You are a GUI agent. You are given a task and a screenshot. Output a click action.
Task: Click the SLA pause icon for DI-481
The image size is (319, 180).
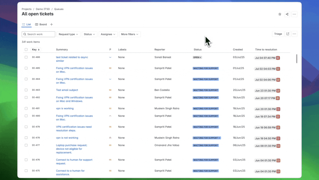(278, 109)
